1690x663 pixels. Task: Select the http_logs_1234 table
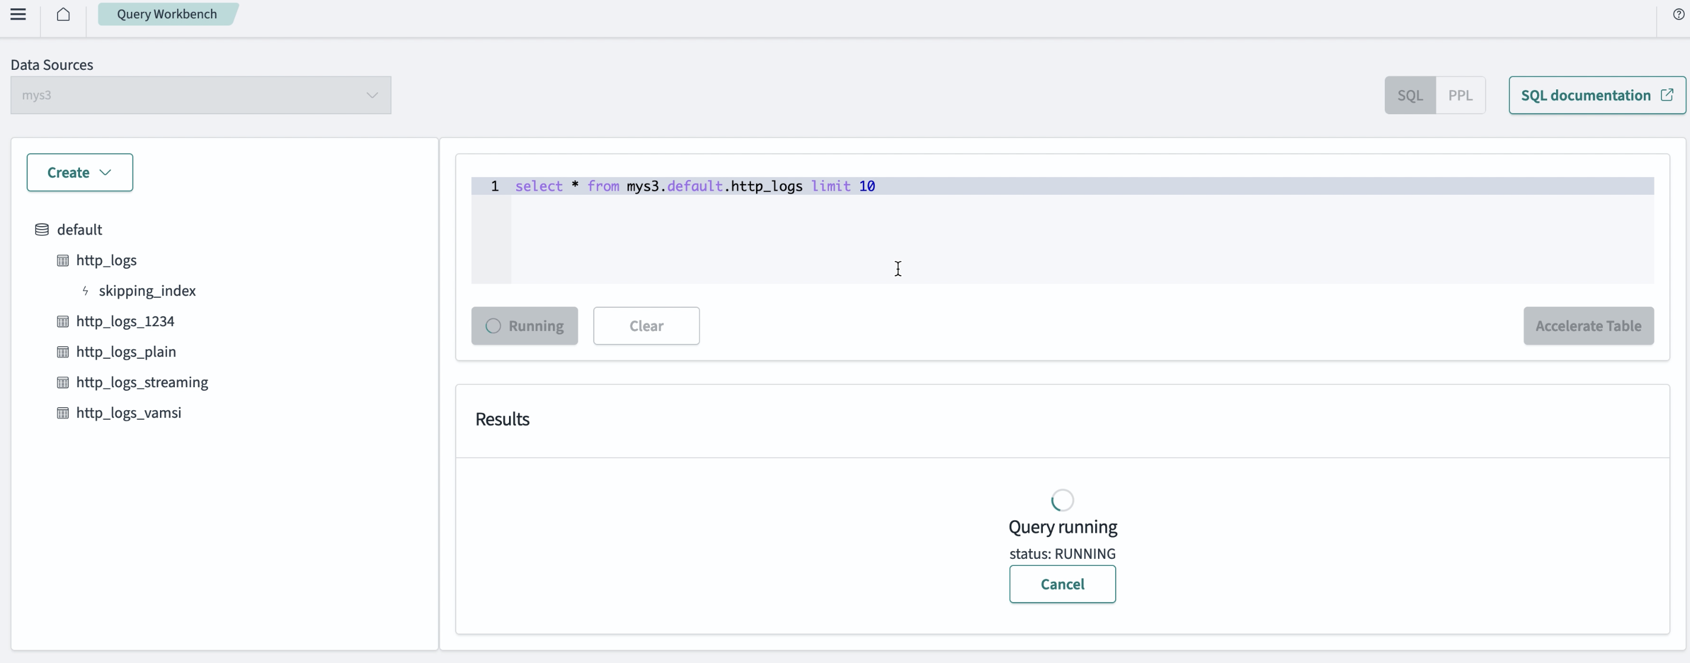[x=125, y=321]
